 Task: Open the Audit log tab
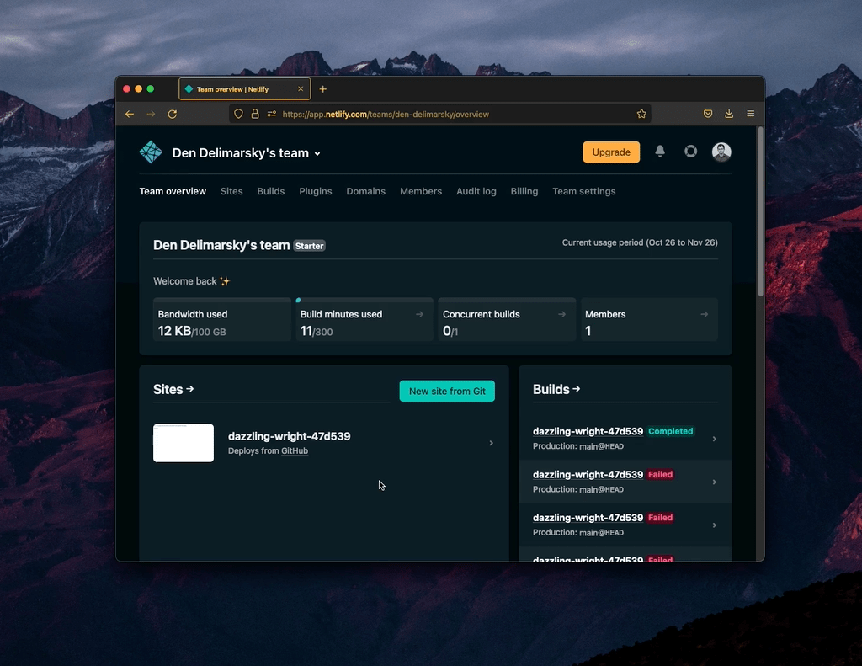(476, 191)
